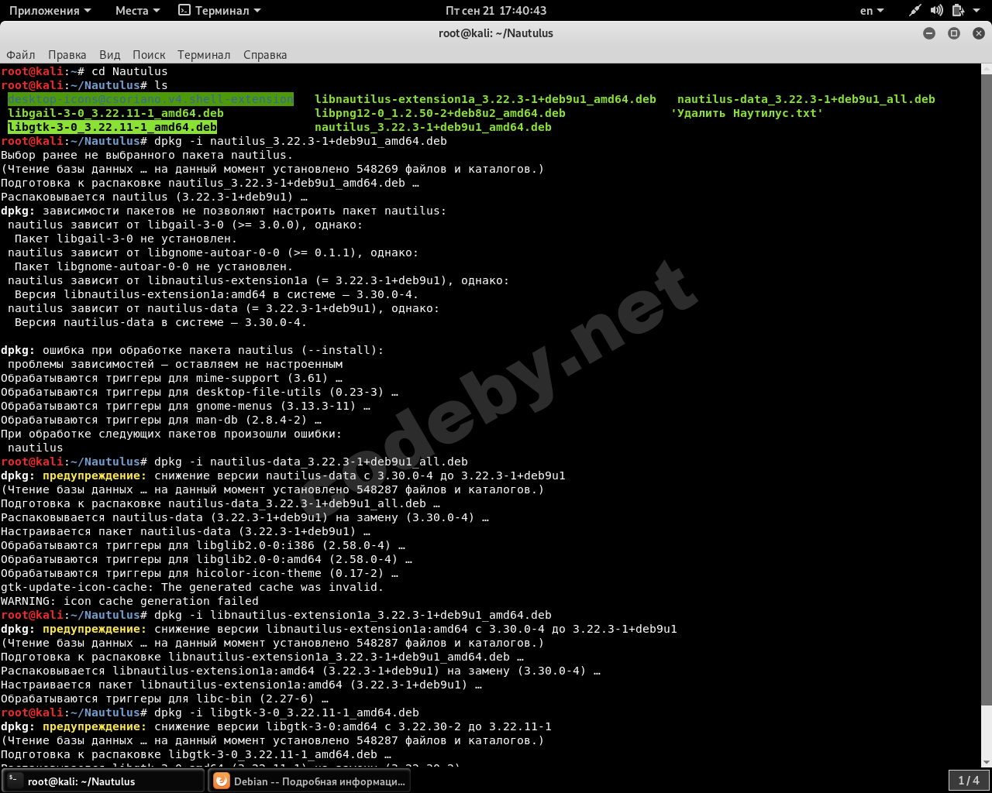Click the desktop-icons@csoriano.v4.shell-extension folder name
This screenshot has width=992, height=793.
(x=151, y=99)
